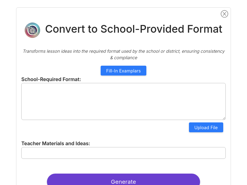The image size is (247, 185).
Task: Click the "Teacher Materials and Ideas:" label
Action: click(x=56, y=143)
